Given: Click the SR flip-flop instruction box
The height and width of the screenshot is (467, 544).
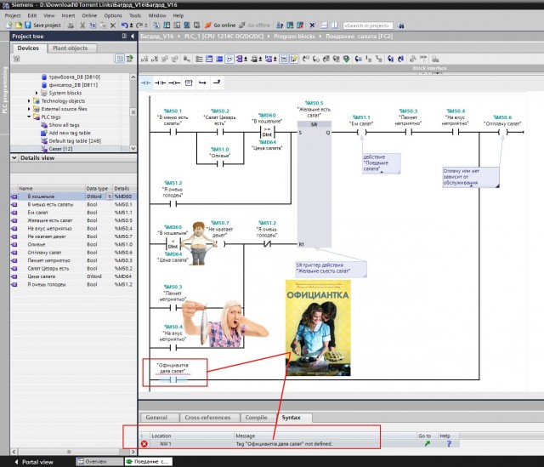Looking at the screenshot, I should (314, 184).
